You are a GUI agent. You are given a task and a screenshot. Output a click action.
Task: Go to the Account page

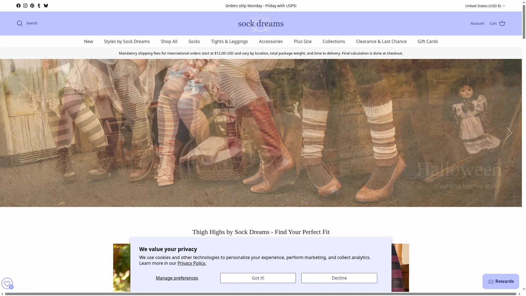click(477, 23)
